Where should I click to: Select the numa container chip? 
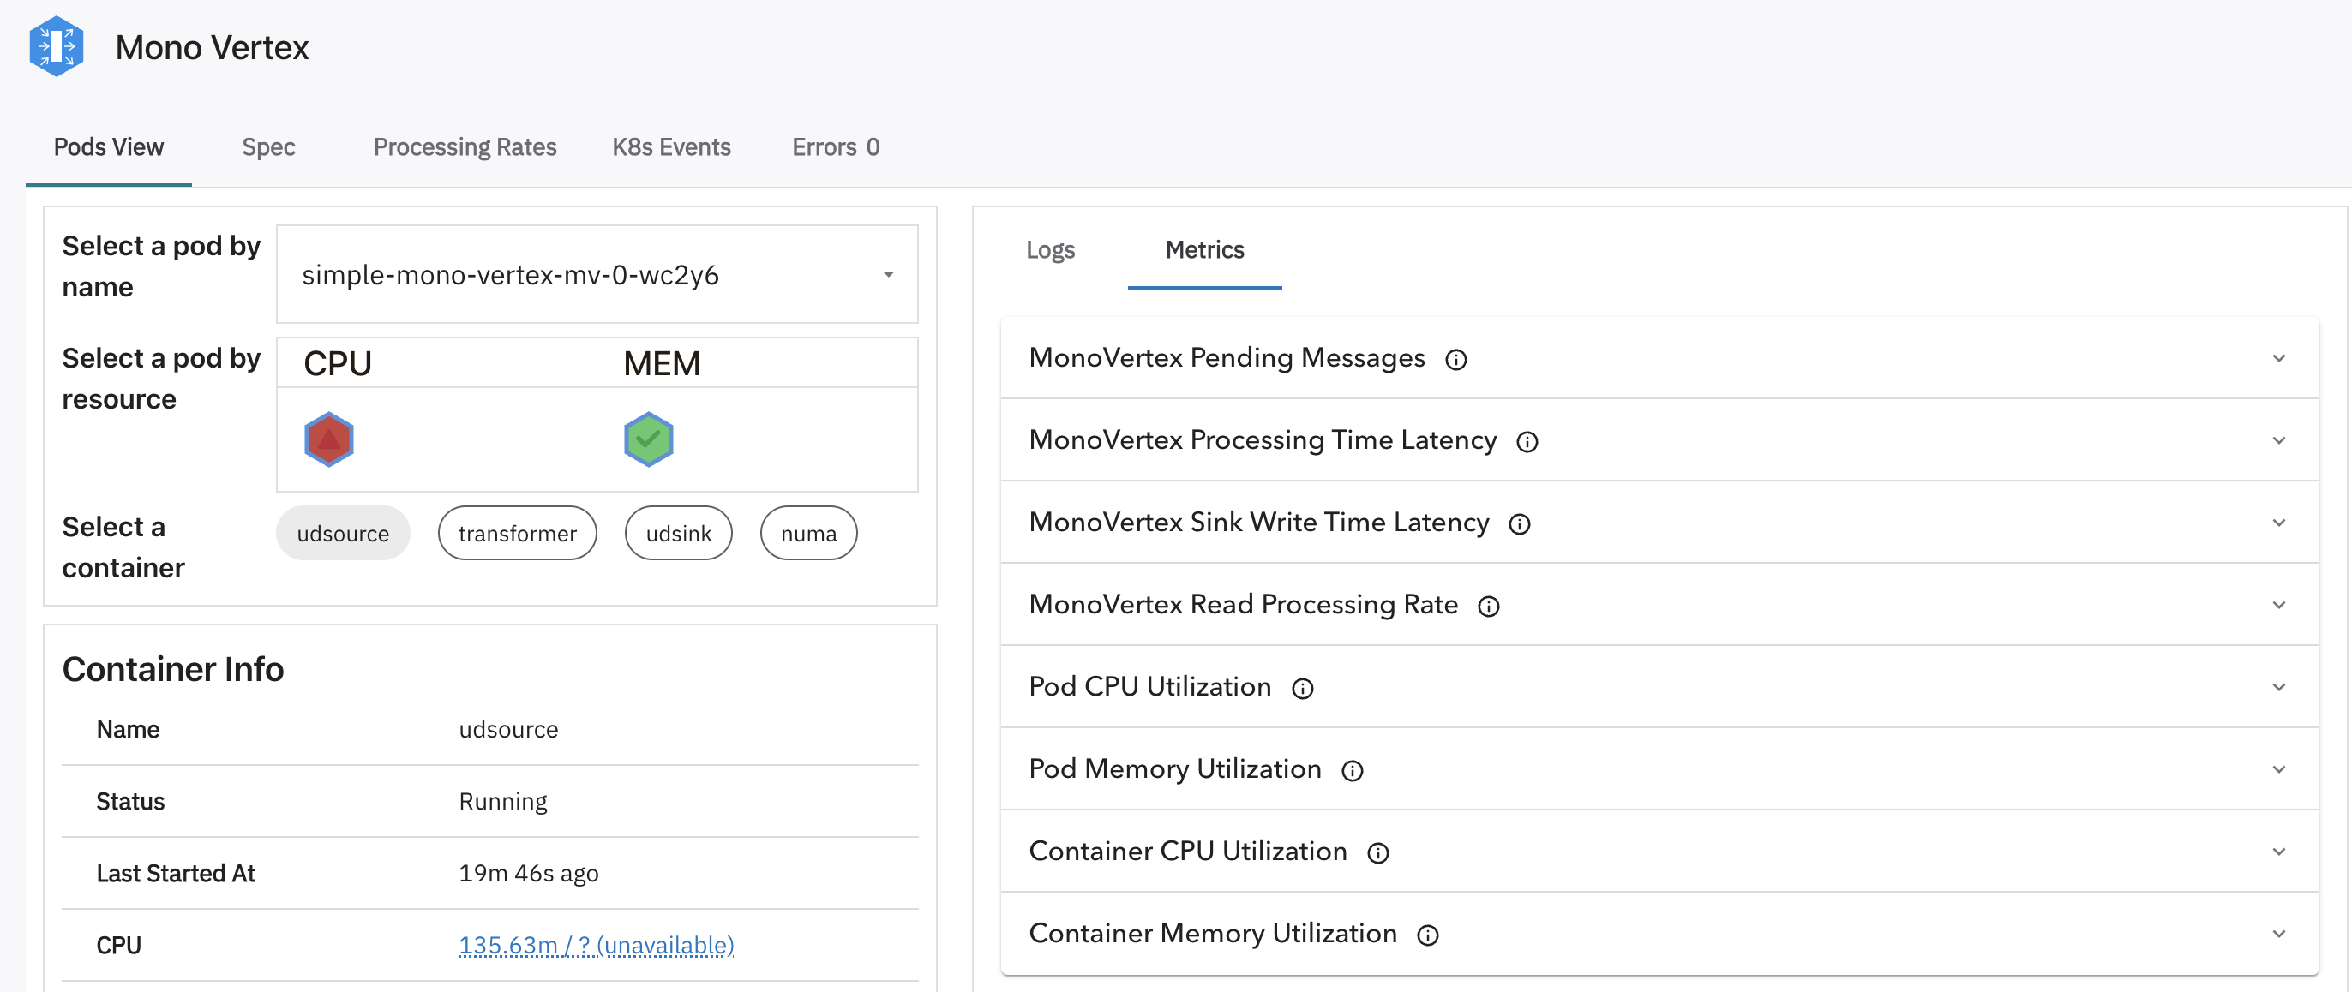(808, 533)
